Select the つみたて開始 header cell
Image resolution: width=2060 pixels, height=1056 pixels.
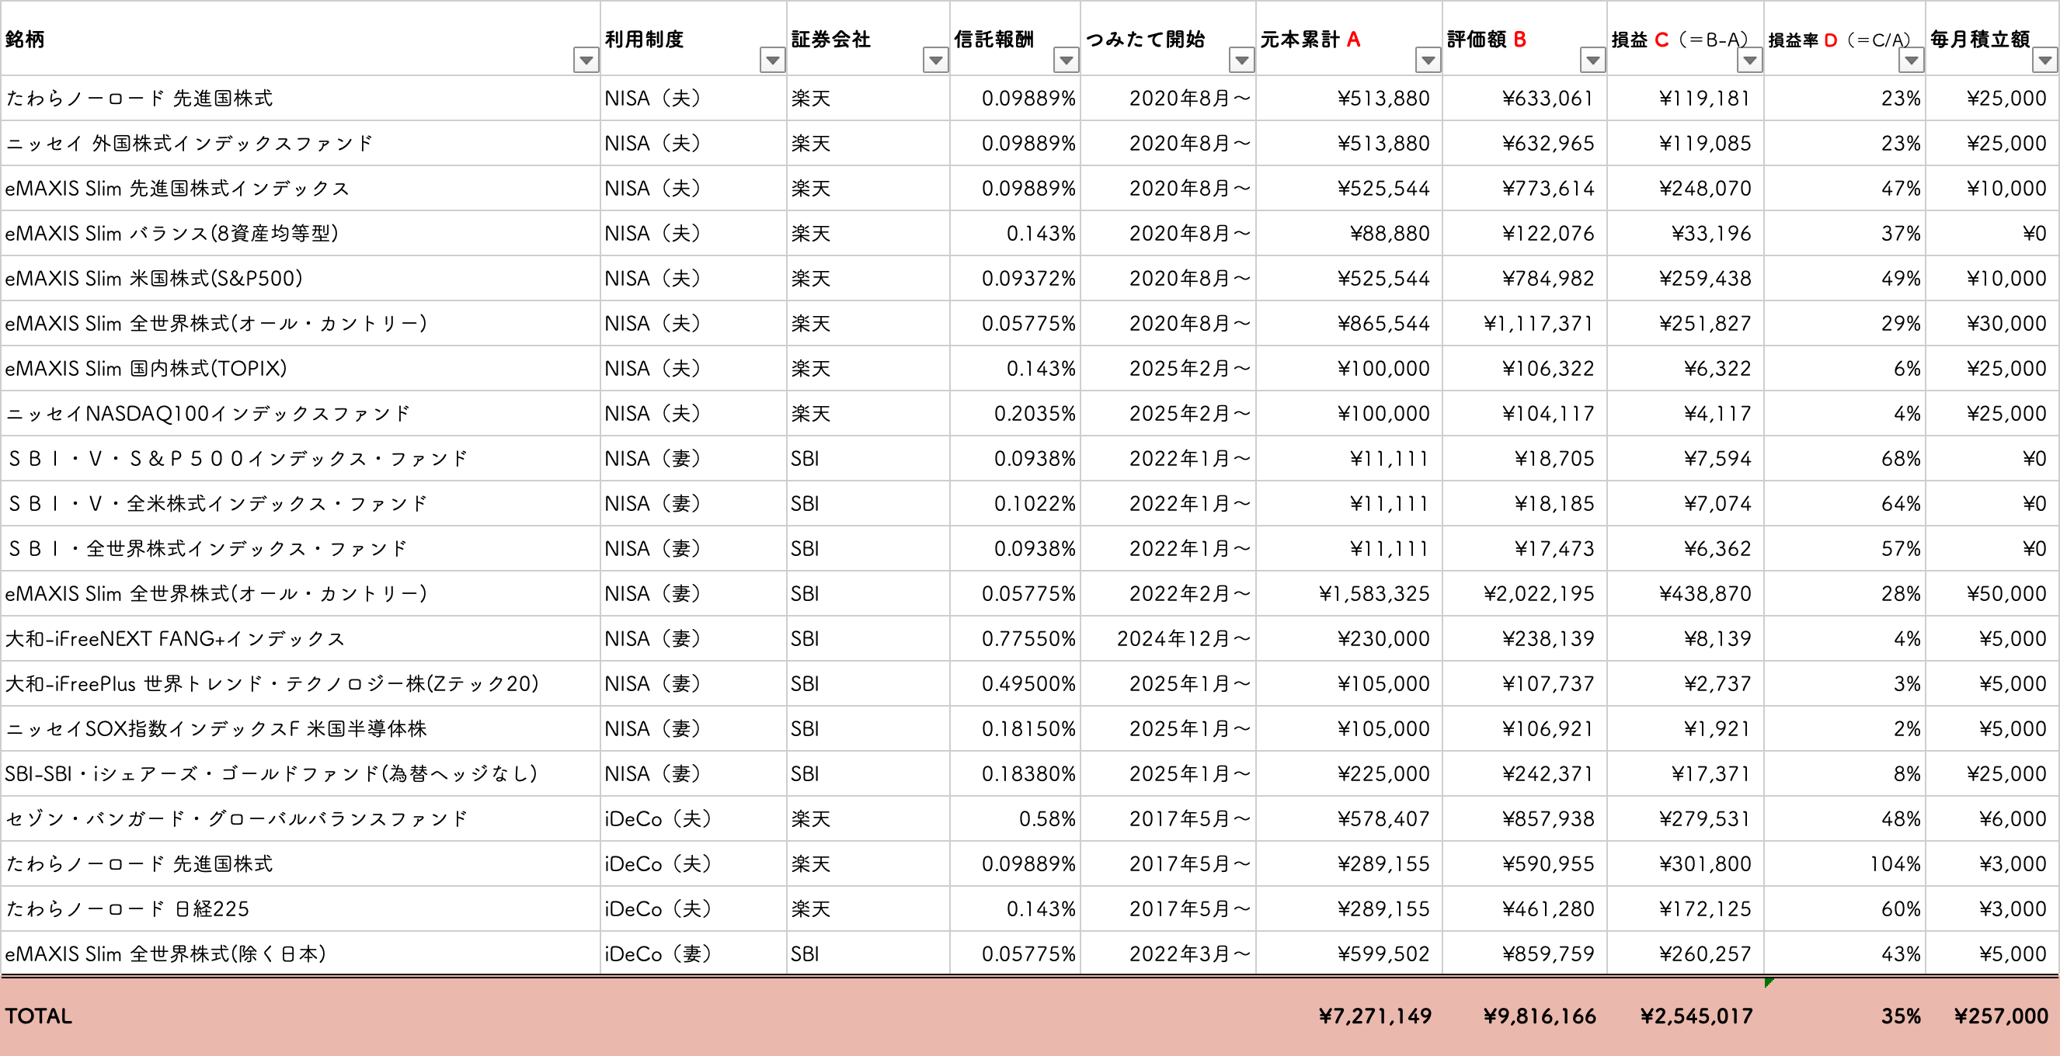pos(1168,38)
